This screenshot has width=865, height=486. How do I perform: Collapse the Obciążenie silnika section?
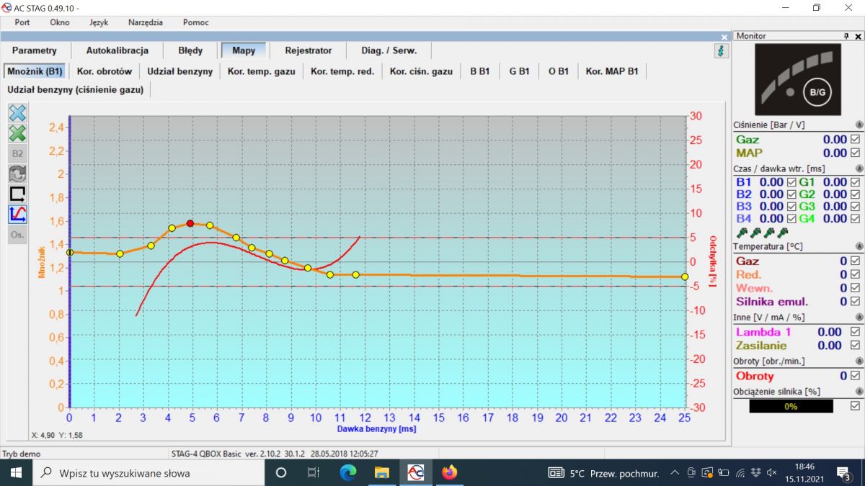click(859, 392)
